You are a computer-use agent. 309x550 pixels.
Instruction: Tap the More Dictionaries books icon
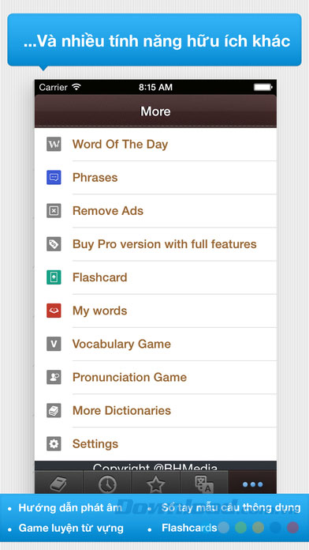pyautogui.click(x=54, y=411)
